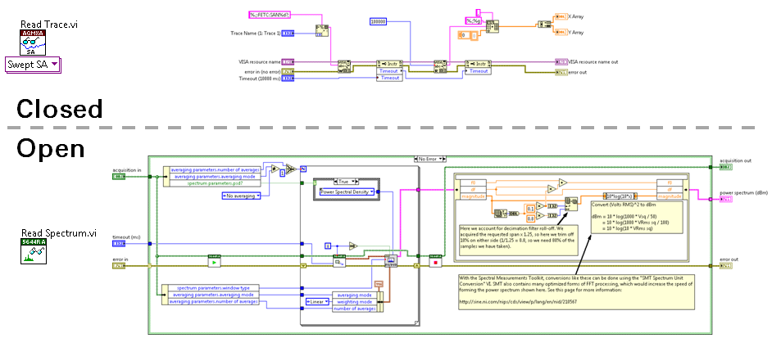772x347 pixels.
Task: Click the Y Array indicator terminal
Action: pos(558,32)
